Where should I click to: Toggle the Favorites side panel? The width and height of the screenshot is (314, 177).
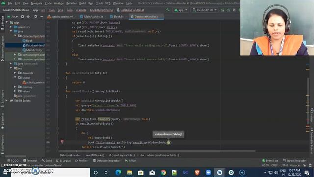(x=2, y=121)
